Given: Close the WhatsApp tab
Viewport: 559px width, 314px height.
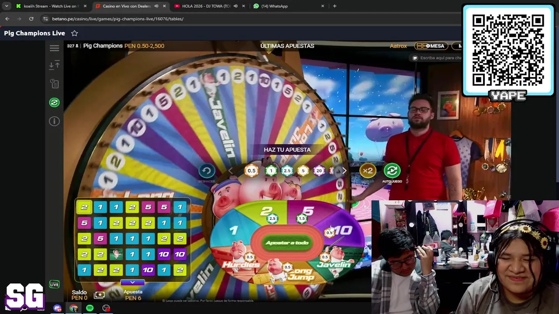Looking at the screenshot, I should (x=323, y=6).
